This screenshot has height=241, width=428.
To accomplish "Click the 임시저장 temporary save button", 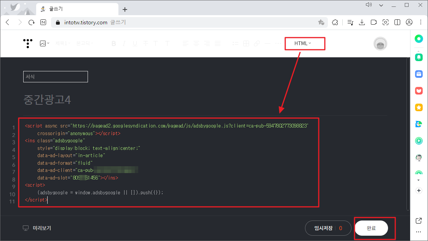I will click(323, 228).
